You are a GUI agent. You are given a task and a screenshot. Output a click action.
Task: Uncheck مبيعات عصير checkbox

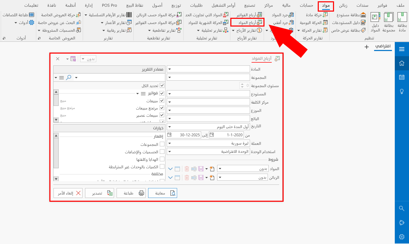pos(162,115)
